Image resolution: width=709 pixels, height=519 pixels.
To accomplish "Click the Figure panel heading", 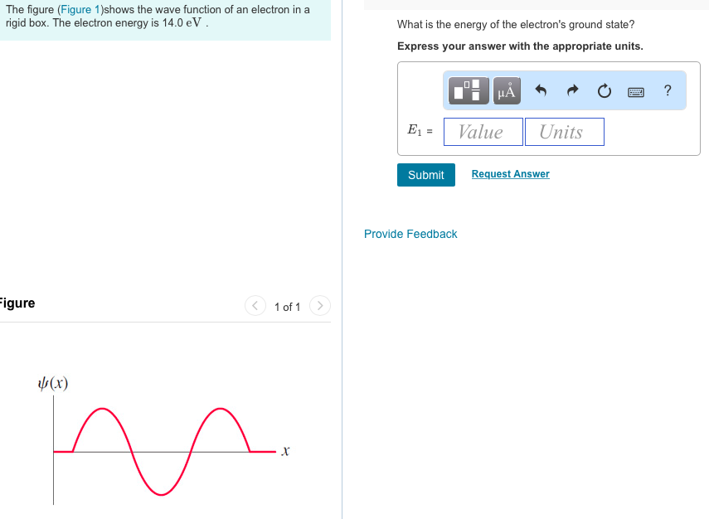I will pyautogui.click(x=17, y=303).
